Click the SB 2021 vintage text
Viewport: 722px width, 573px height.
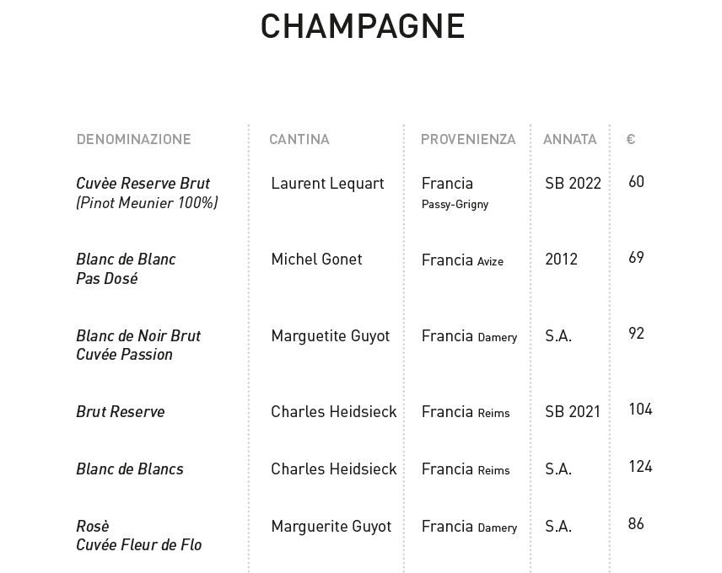pos(573,411)
